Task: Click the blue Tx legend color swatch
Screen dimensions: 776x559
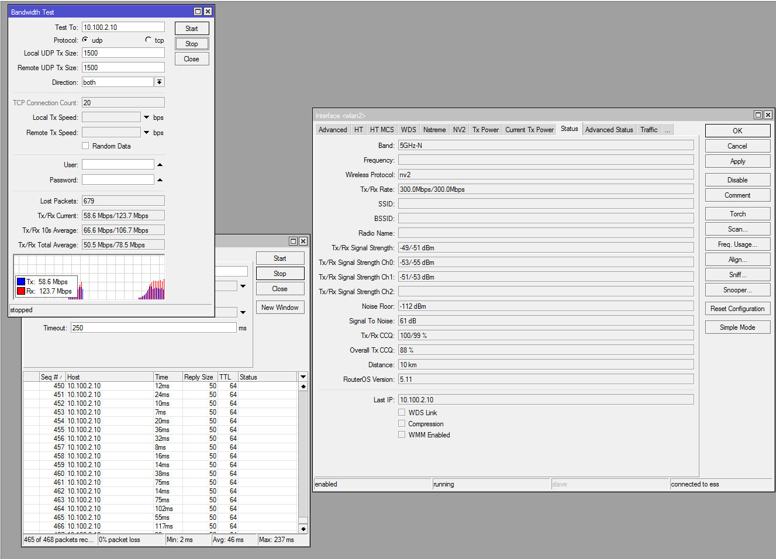Action: 21,282
